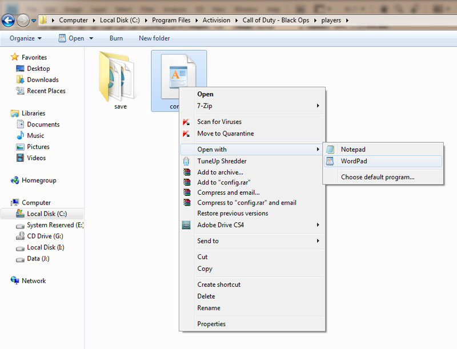Click the Kaspersky icon beside Scan for Viruses
This screenshot has width=457, height=349.
click(x=186, y=122)
